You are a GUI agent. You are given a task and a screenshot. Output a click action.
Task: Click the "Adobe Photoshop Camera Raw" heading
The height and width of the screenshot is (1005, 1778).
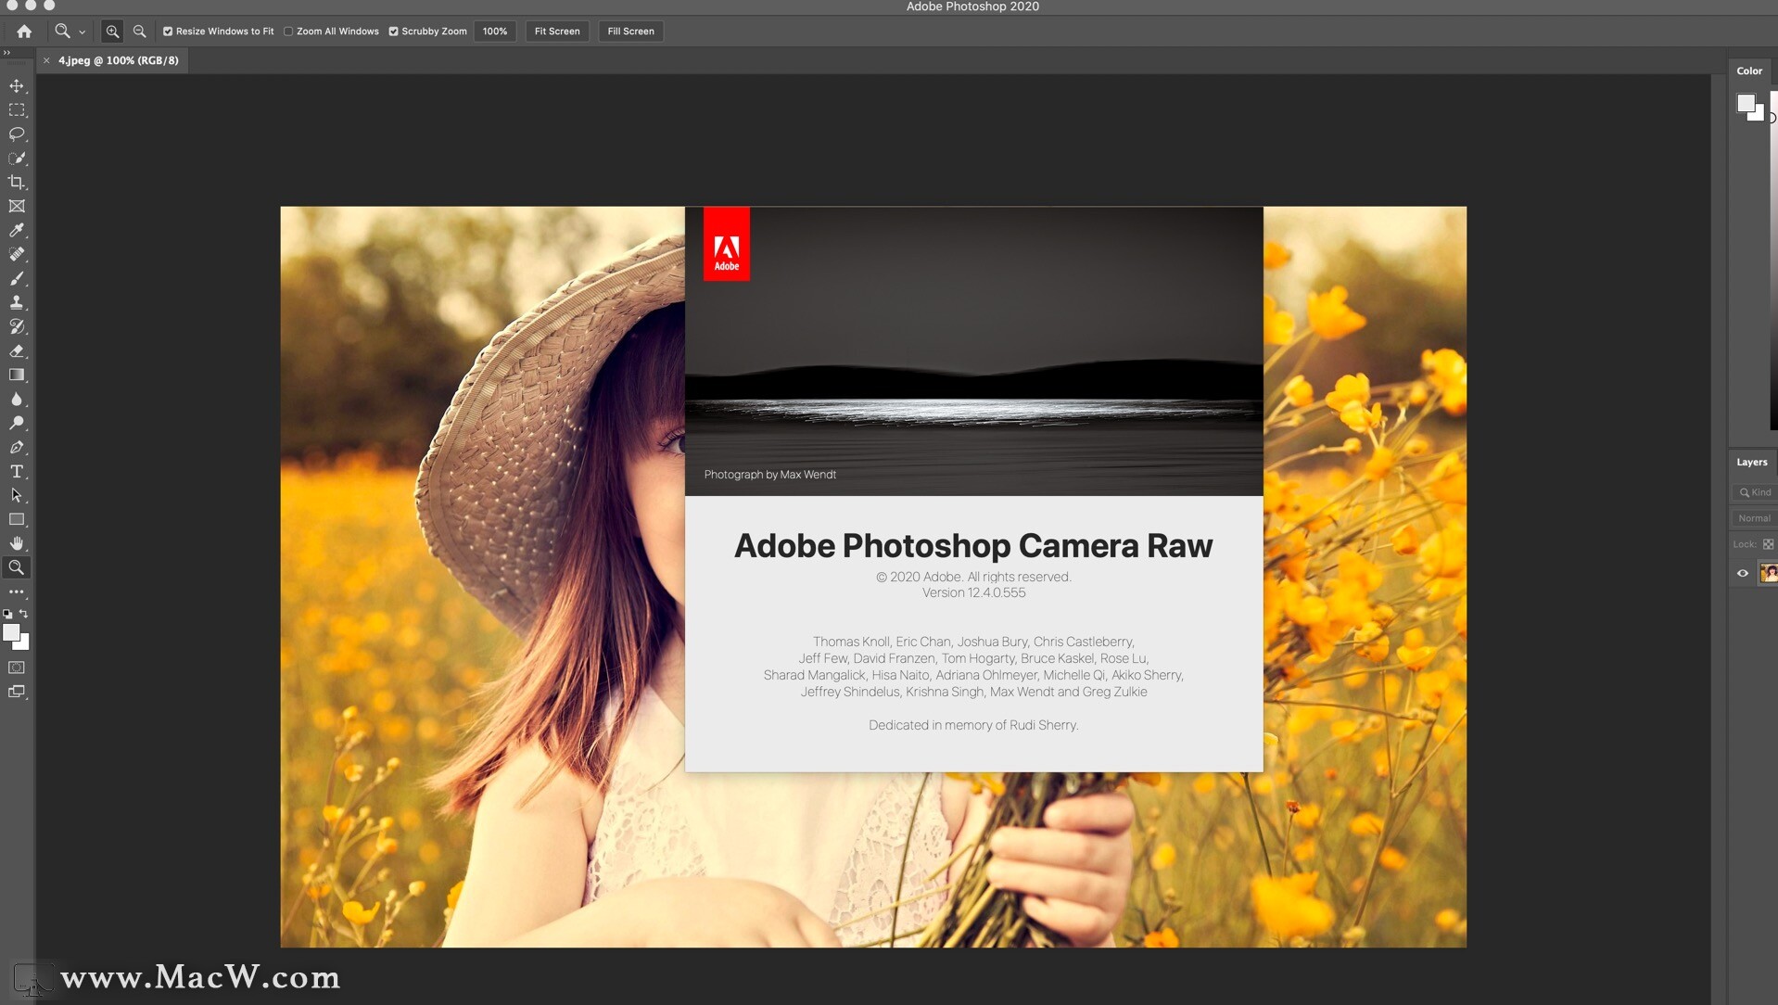pyautogui.click(x=973, y=546)
